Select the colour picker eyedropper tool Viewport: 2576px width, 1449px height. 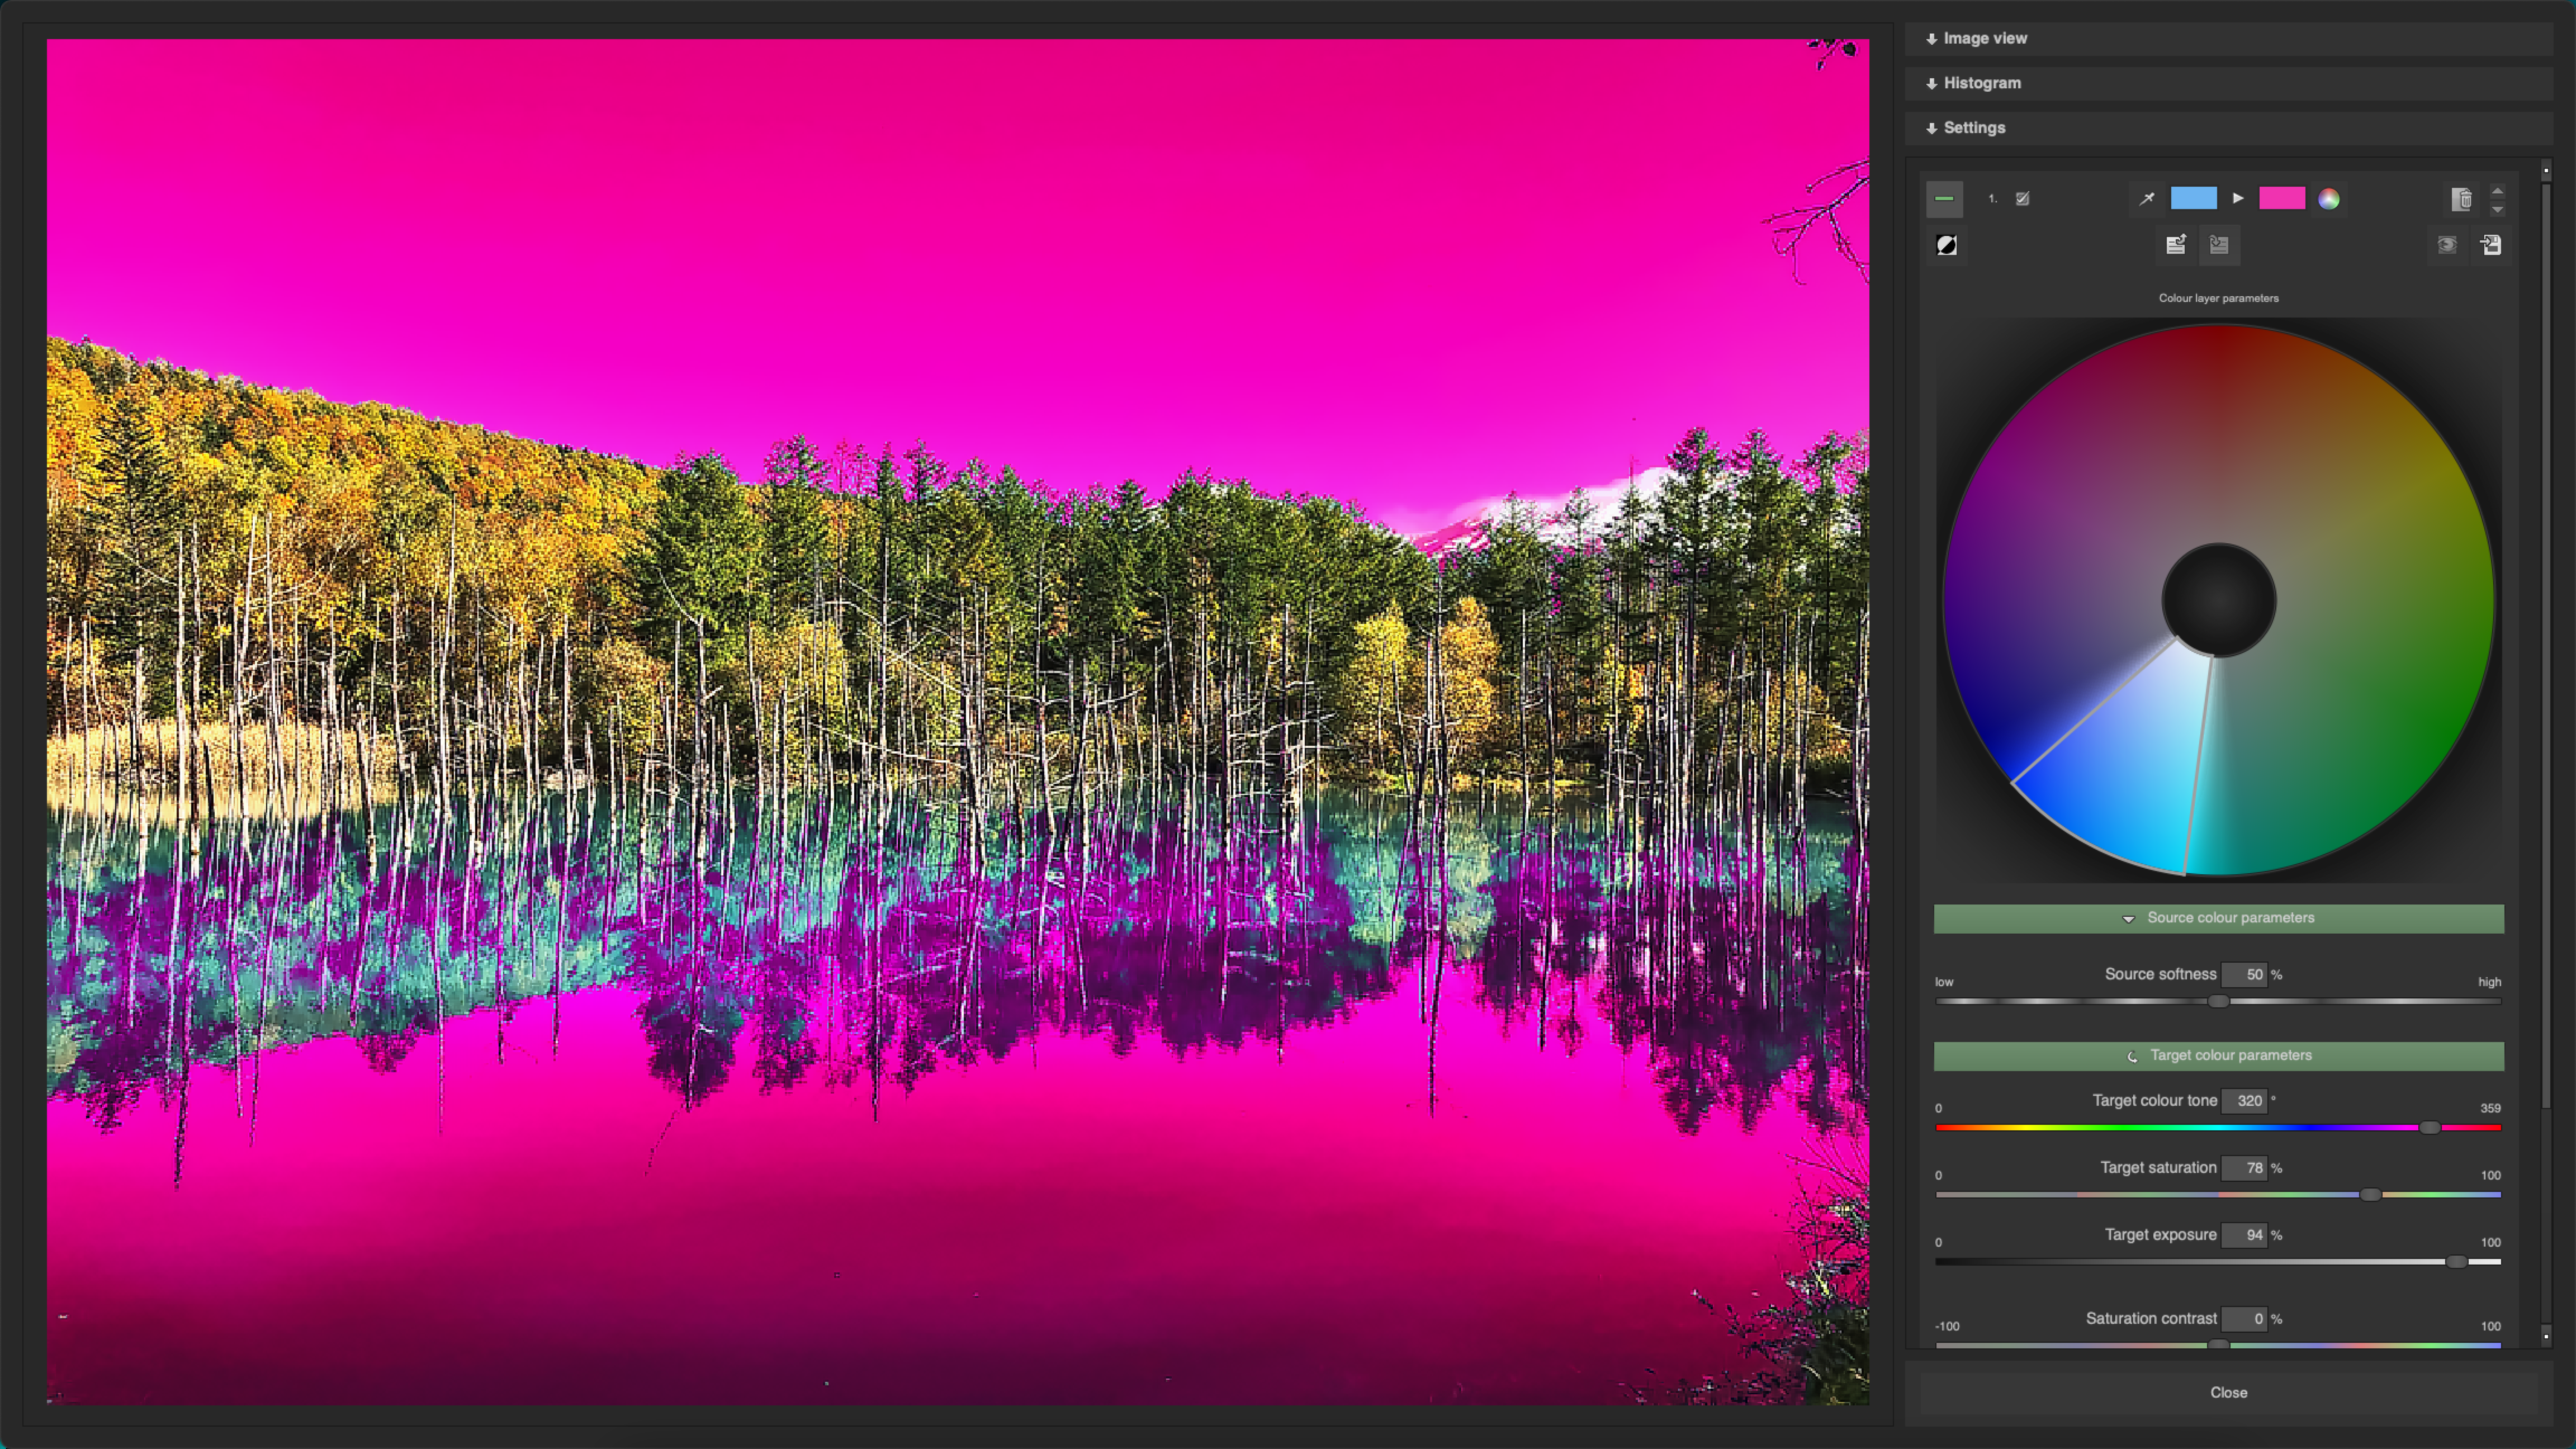pyautogui.click(x=2148, y=199)
